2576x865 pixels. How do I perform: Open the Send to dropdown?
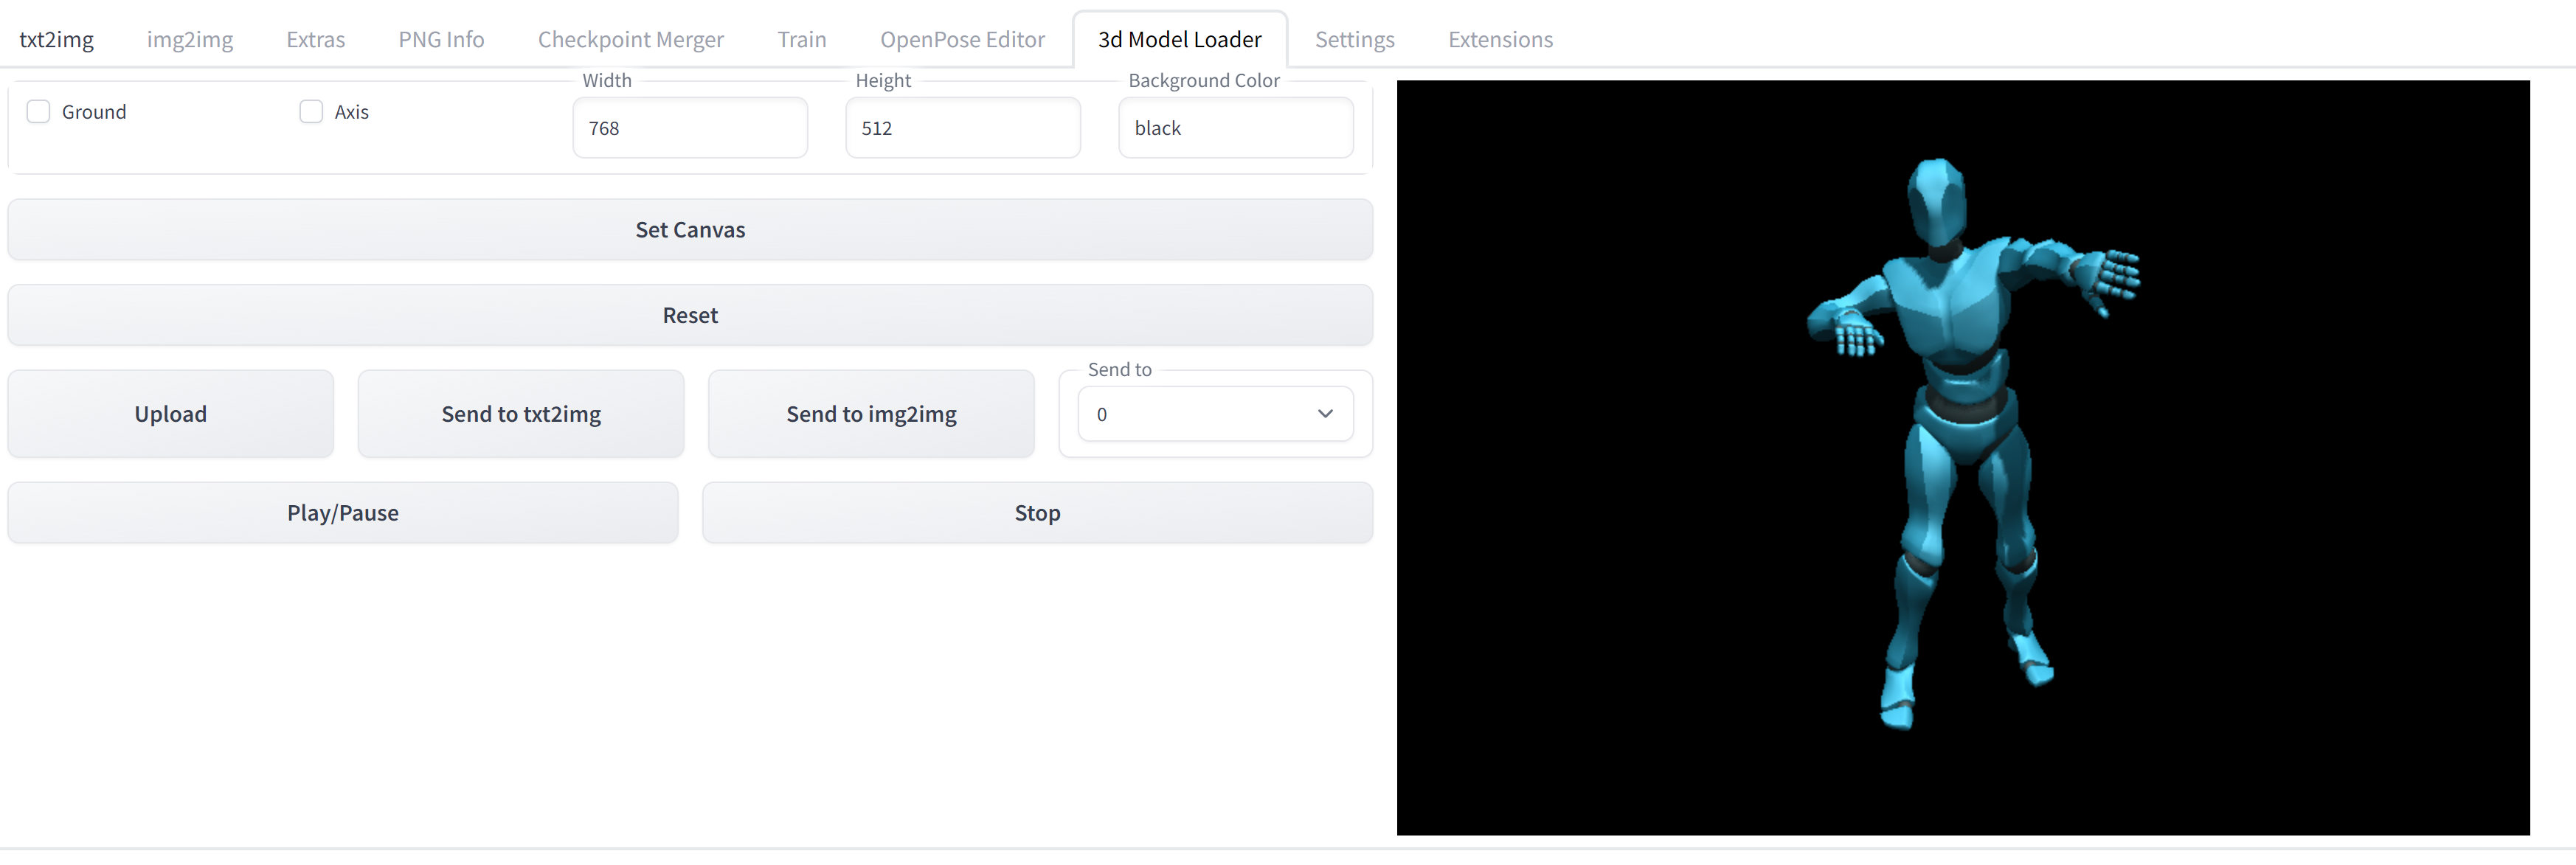pyautogui.click(x=1215, y=413)
